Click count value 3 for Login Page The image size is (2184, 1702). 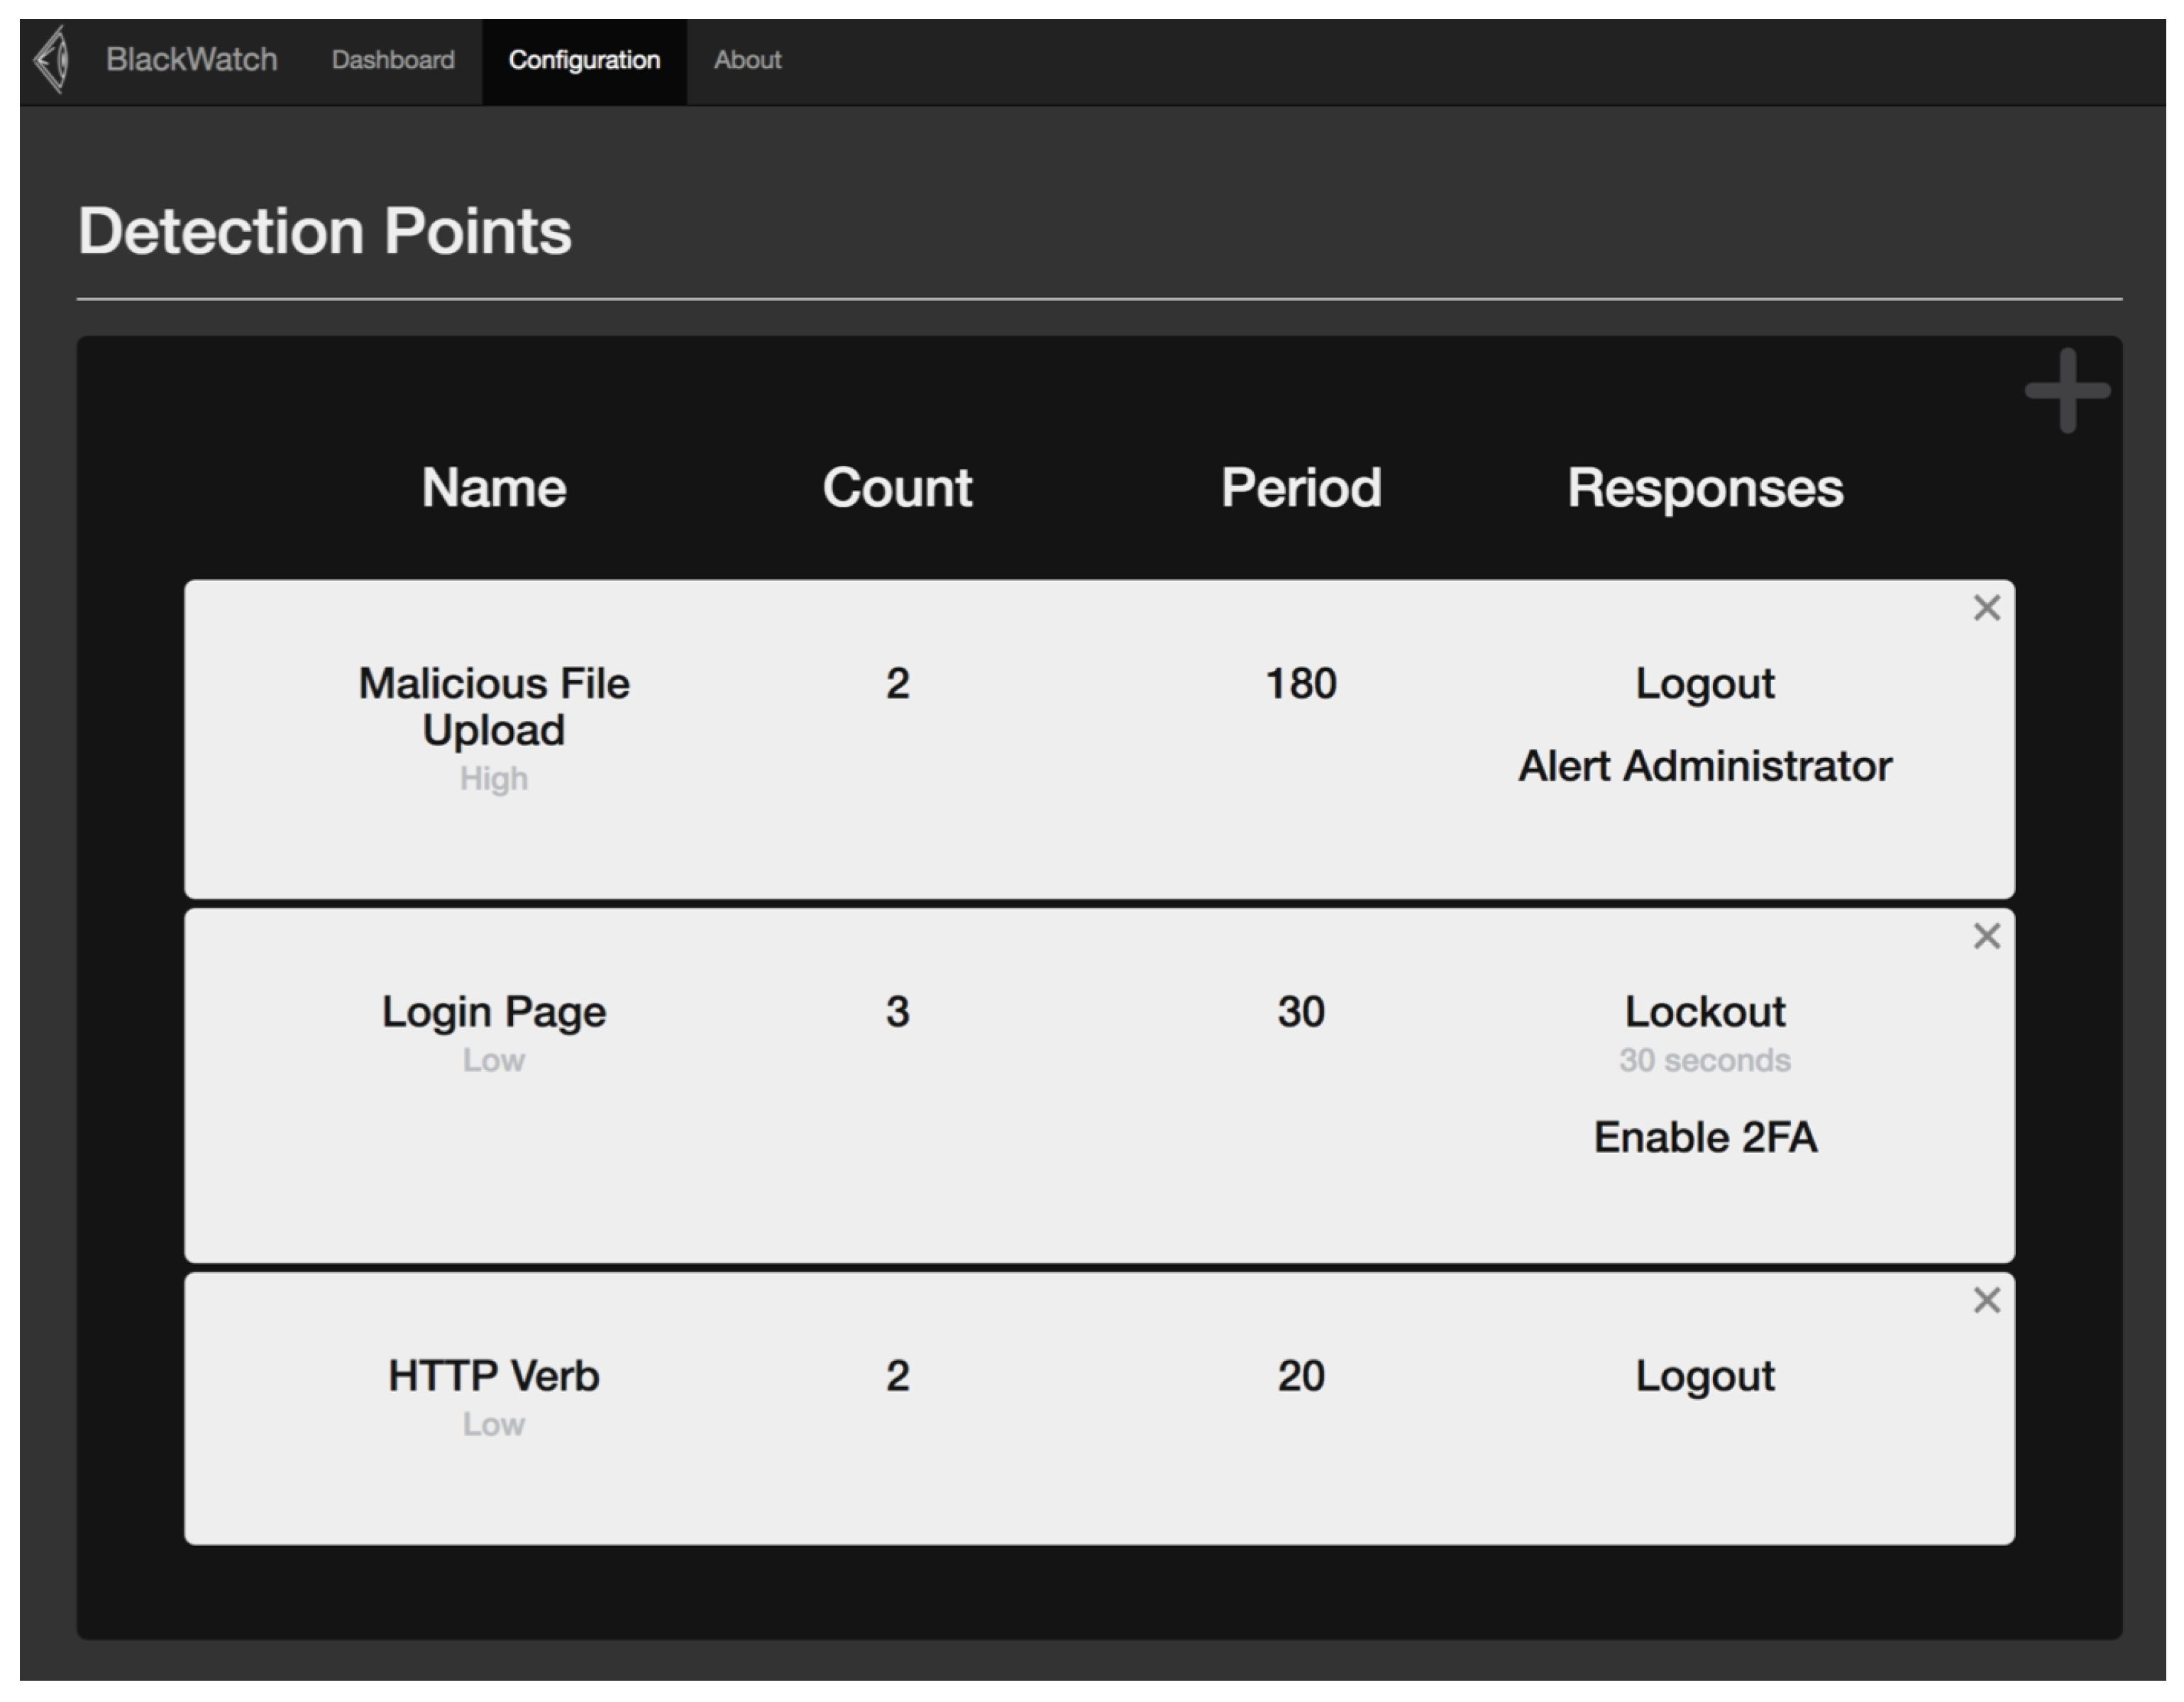point(897,1011)
